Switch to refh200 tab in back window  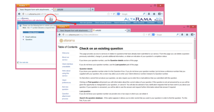(x=72, y=9)
